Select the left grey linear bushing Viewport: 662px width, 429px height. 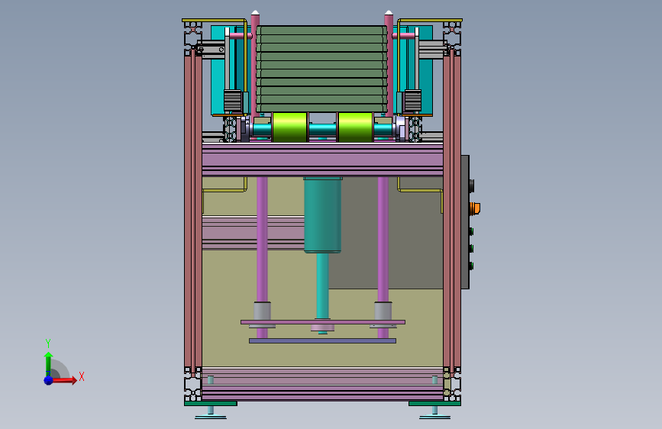(x=262, y=312)
